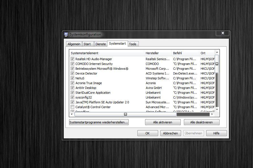This screenshot has height=168, width=253.
Task: Uncheck COMODO Internet Security checkbox
Action: point(73,64)
